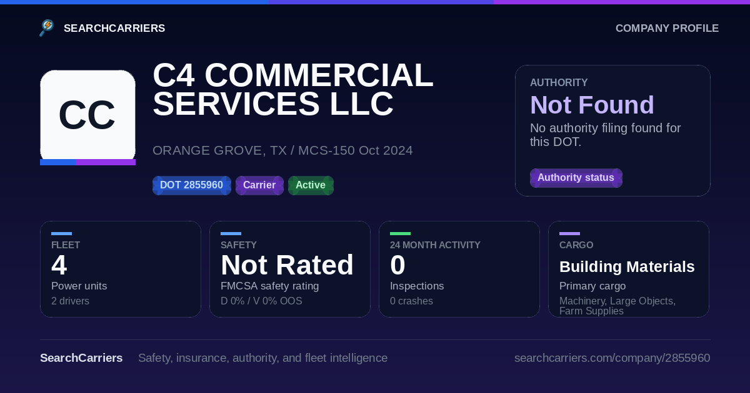The width and height of the screenshot is (750, 393).
Task: Click the ORANGE GROVE, TX / MCS-150 line
Action: pyautogui.click(x=282, y=150)
